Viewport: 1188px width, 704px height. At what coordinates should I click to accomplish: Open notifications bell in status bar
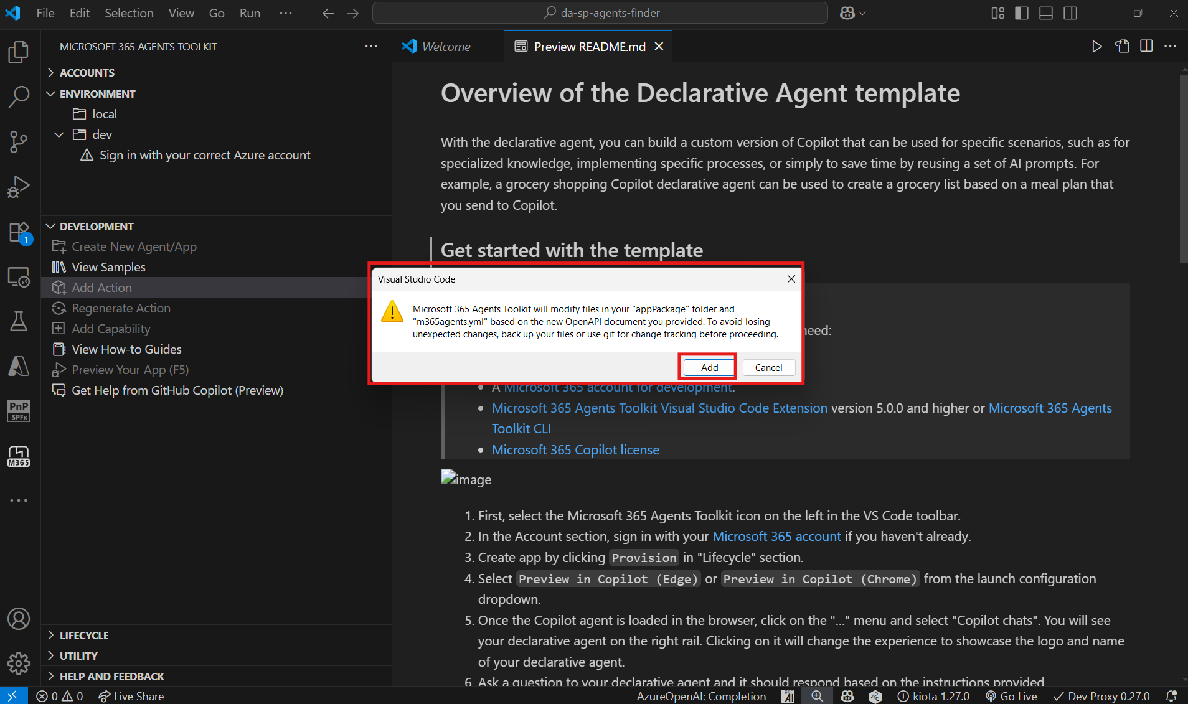click(x=1171, y=696)
